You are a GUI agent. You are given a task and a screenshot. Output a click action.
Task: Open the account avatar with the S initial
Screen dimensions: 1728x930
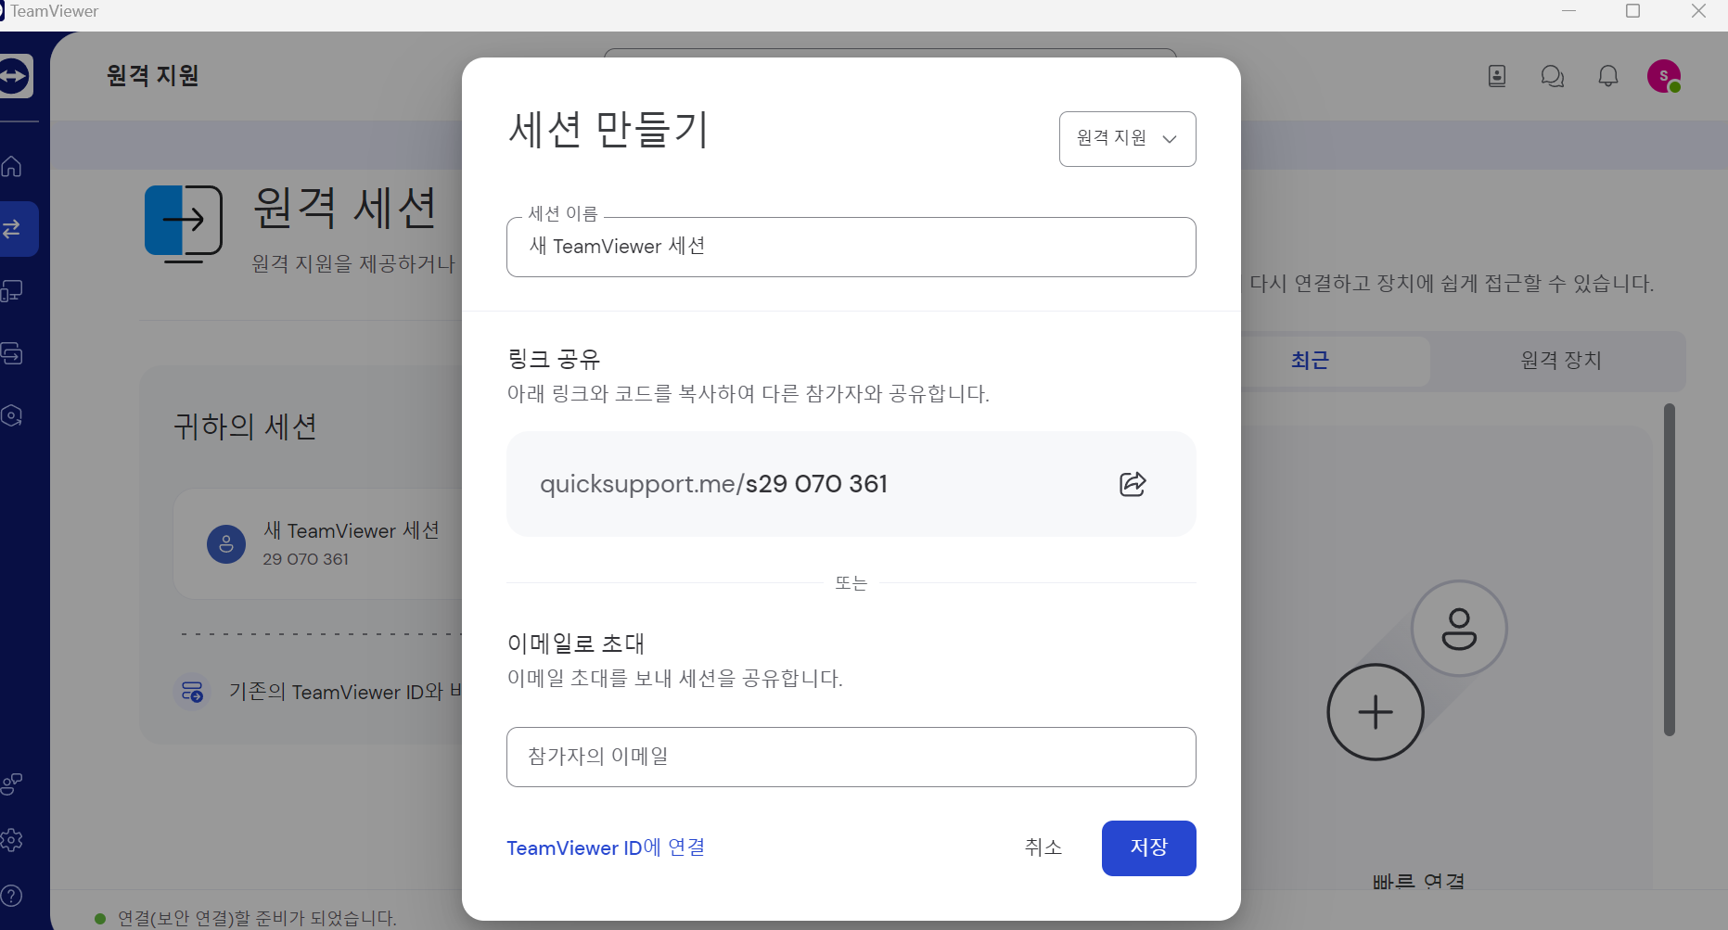pyautogui.click(x=1664, y=76)
